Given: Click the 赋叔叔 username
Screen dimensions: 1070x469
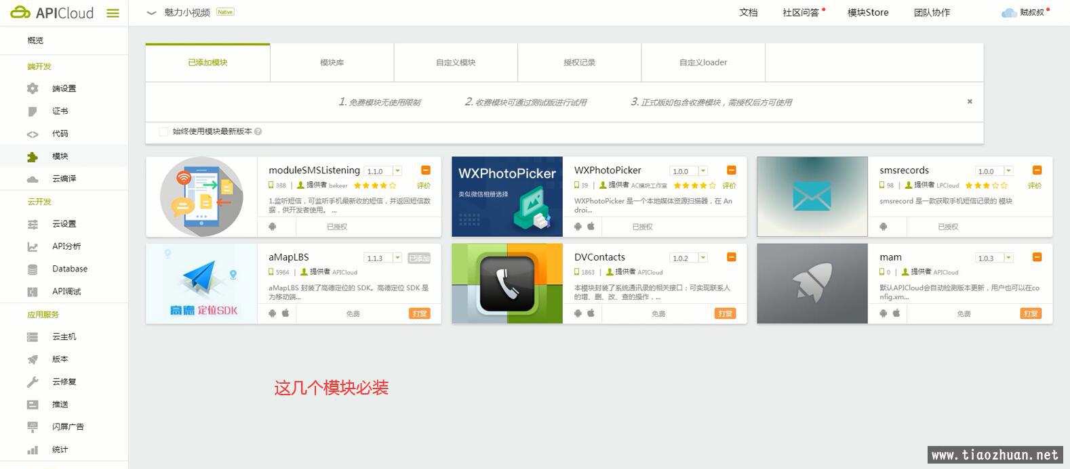Looking at the screenshot, I should pos(1032,13).
